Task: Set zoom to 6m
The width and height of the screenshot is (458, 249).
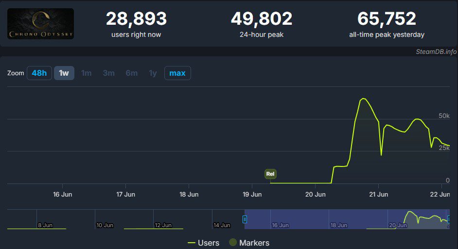Action: 131,73
